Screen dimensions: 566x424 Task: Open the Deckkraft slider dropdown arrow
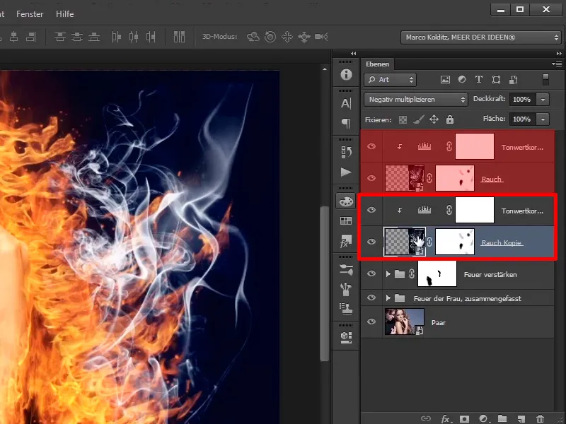pyautogui.click(x=543, y=100)
